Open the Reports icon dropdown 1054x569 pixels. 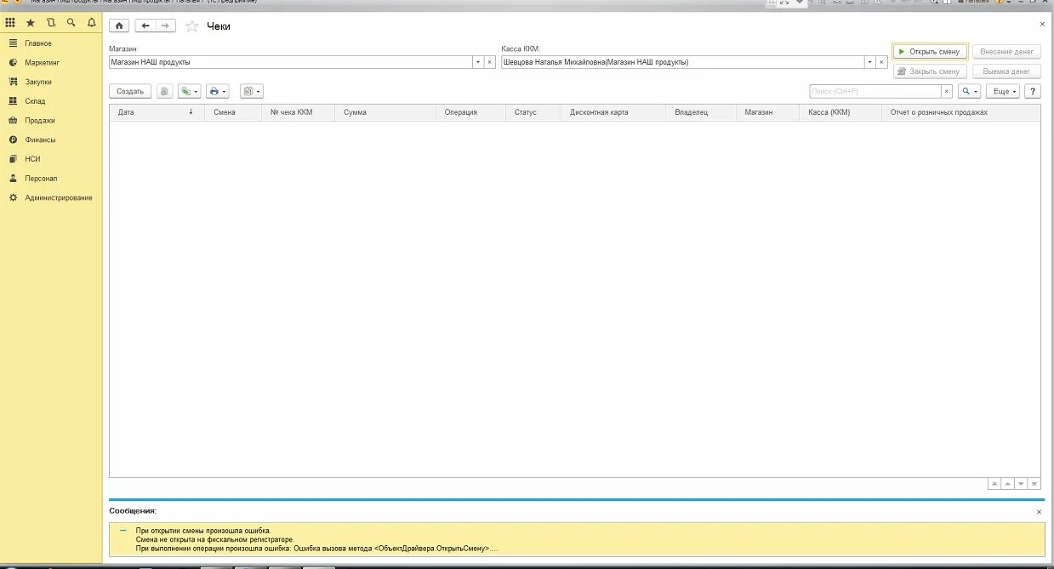pyautogui.click(x=251, y=91)
